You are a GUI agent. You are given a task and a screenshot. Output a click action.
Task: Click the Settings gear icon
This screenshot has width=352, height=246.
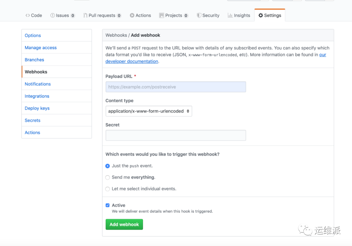261,15
